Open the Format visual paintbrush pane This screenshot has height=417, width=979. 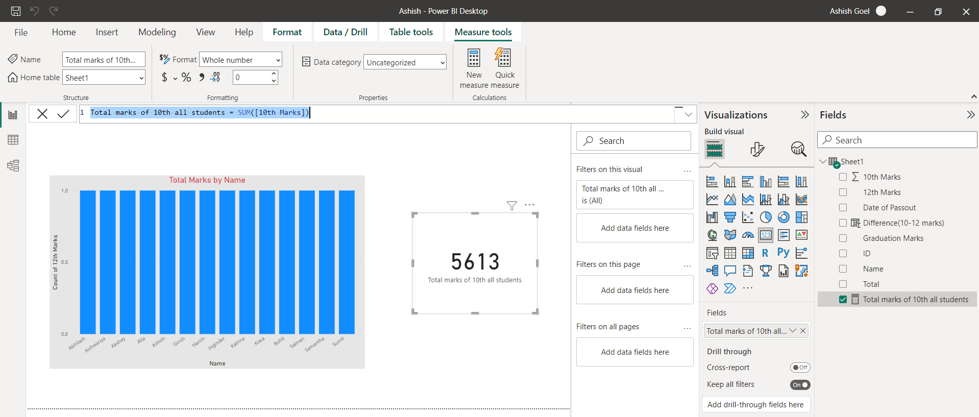(x=757, y=149)
